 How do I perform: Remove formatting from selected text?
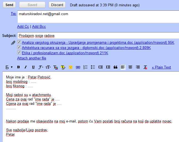145,67
